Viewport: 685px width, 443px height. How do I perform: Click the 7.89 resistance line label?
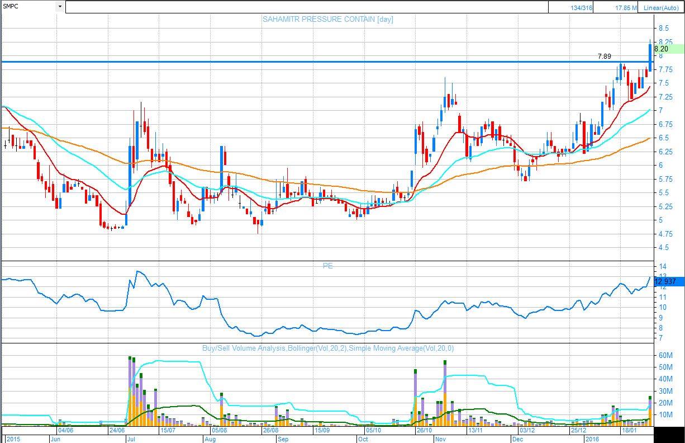pyautogui.click(x=604, y=56)
